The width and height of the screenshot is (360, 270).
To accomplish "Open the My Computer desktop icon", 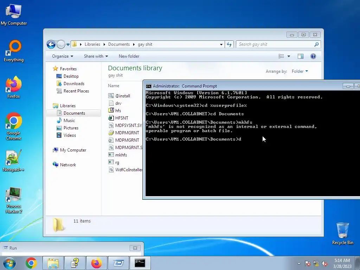I will coord(14,14).
